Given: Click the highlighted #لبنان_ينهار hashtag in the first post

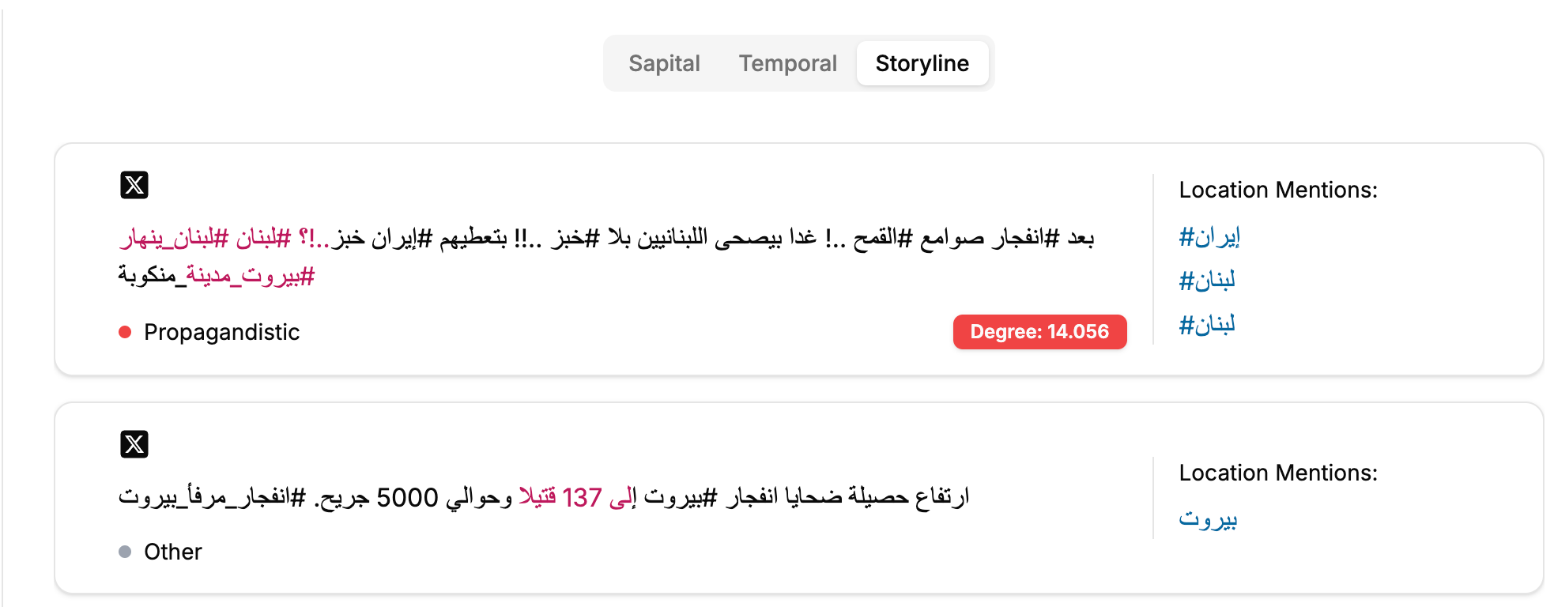Looking at the screenshot, I should point(174,238).
